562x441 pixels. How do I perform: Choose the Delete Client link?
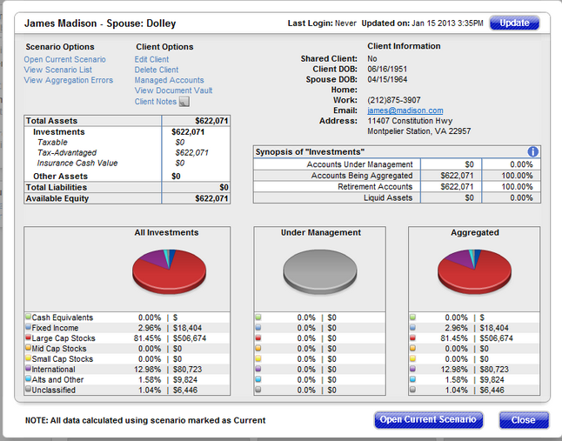(x=157, y=70)
